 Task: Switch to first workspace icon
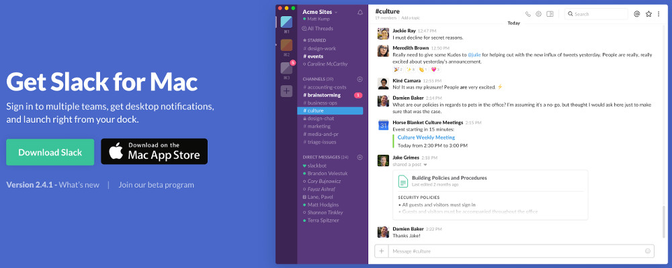point(286,22)
